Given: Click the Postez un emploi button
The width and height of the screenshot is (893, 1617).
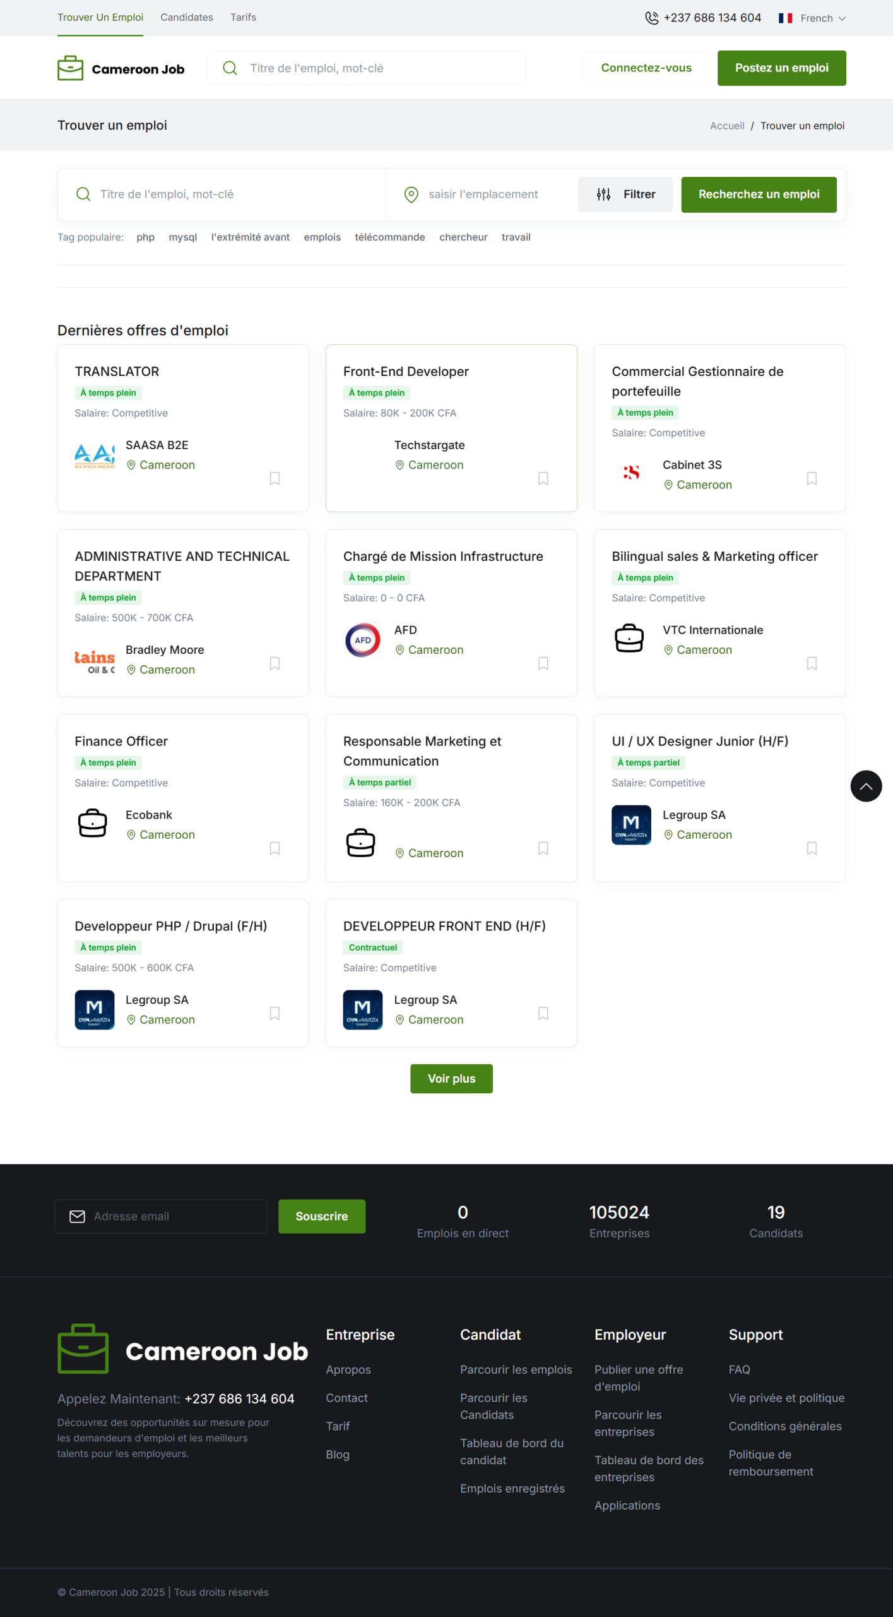Looking at the screenshot, I should [781, 68].
